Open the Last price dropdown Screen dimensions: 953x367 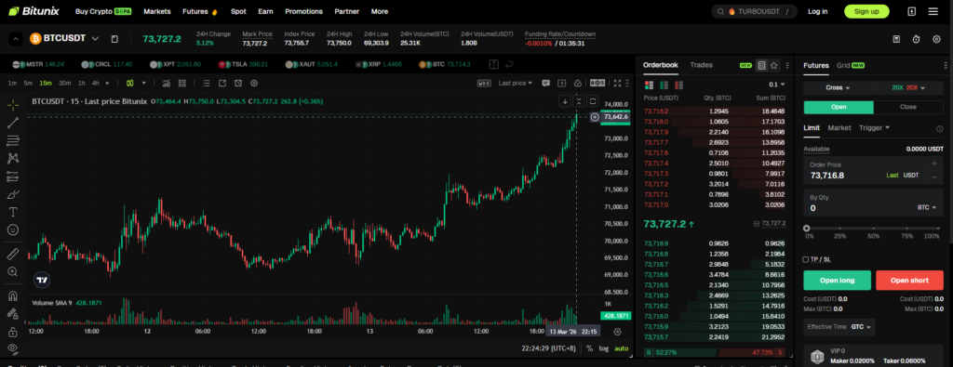click(x=515, y=83)
